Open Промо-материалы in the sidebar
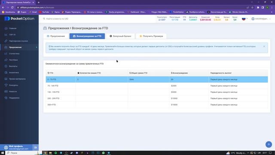This screenshot has height=155, width=275. (x=17, y=79)
